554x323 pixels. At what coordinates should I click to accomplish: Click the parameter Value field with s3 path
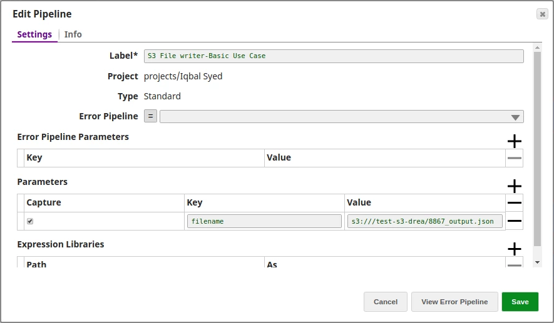click(x=424, y=221)
